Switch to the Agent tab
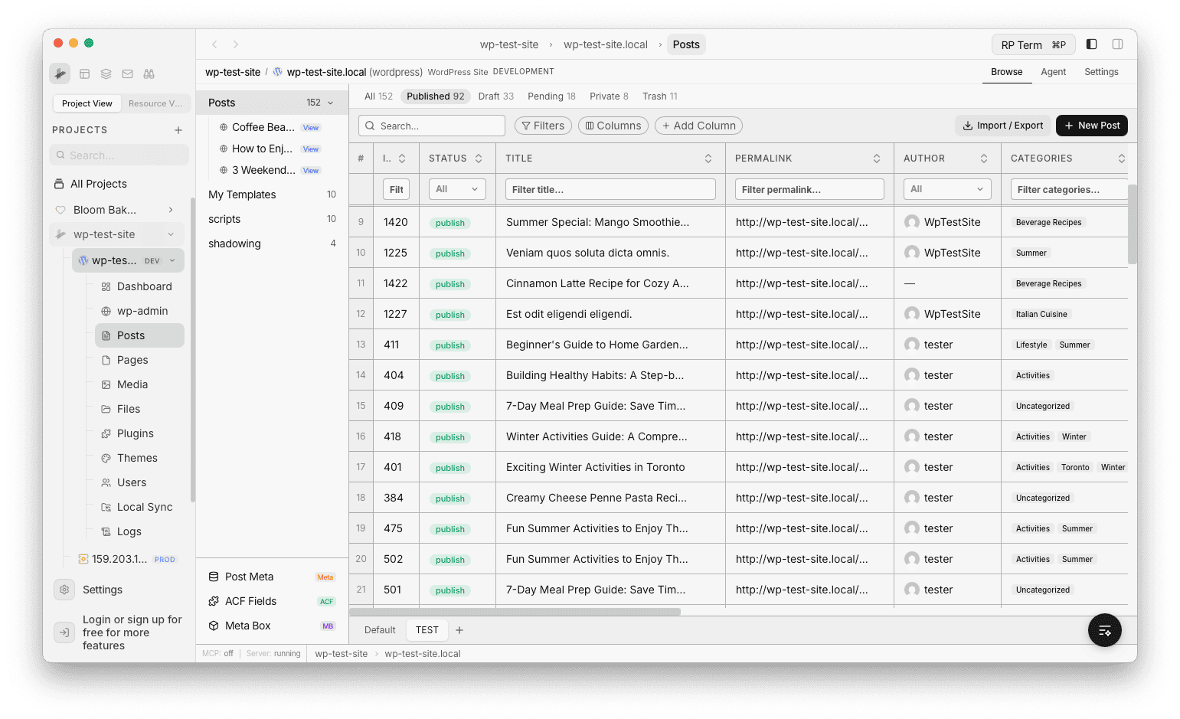Image resolution: width=1180 pixels, height=719 pixels. [x=1053, y=71]
